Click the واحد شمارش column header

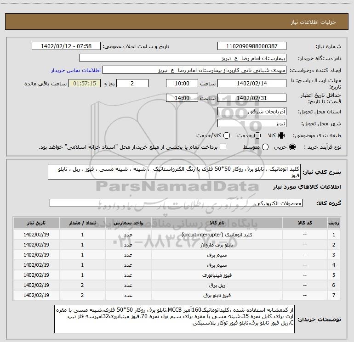(128, 223)
